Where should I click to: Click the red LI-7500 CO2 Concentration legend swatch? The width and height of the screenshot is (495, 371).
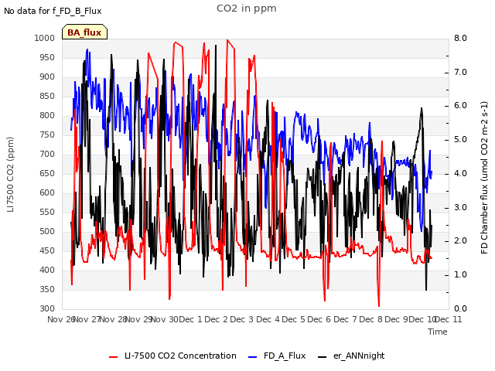pyautogui.click(x=114, y=357)
